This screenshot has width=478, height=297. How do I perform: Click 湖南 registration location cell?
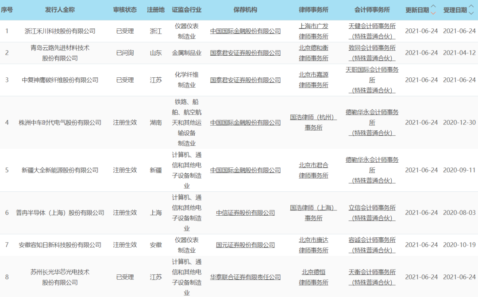point(156,122)
